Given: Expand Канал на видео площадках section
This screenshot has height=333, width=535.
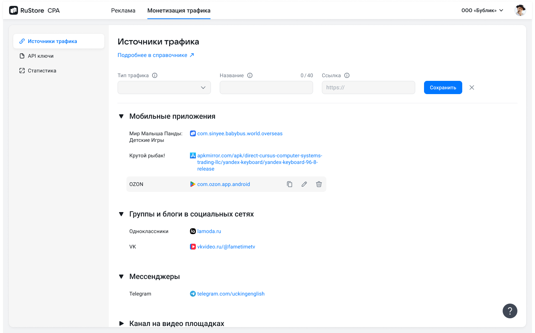Looking at the screenshot, I should coord(121,323).
